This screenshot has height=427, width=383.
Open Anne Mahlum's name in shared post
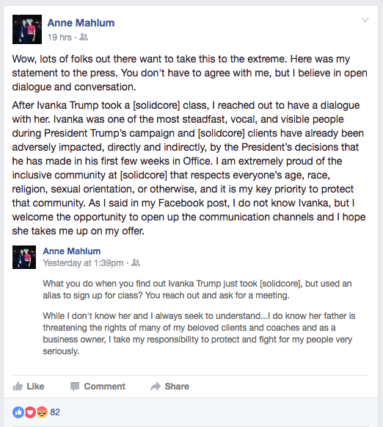(x=72, y=251)
